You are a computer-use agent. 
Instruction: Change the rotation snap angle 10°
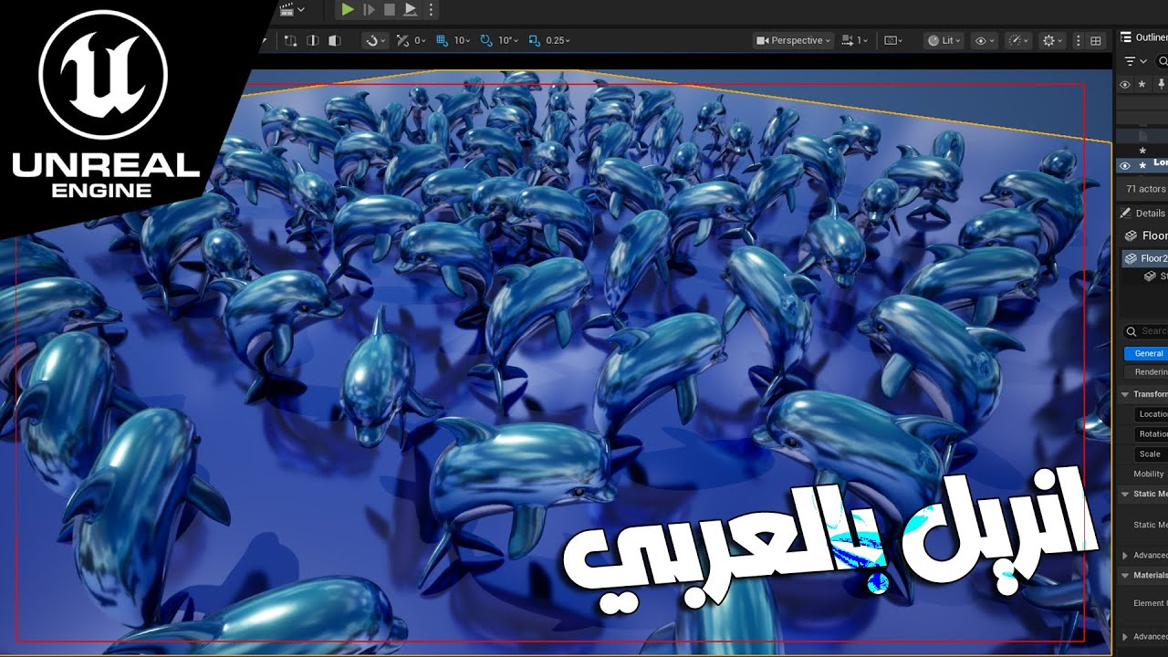(506, 40)
